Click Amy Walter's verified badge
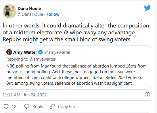 tap(40, 52)
